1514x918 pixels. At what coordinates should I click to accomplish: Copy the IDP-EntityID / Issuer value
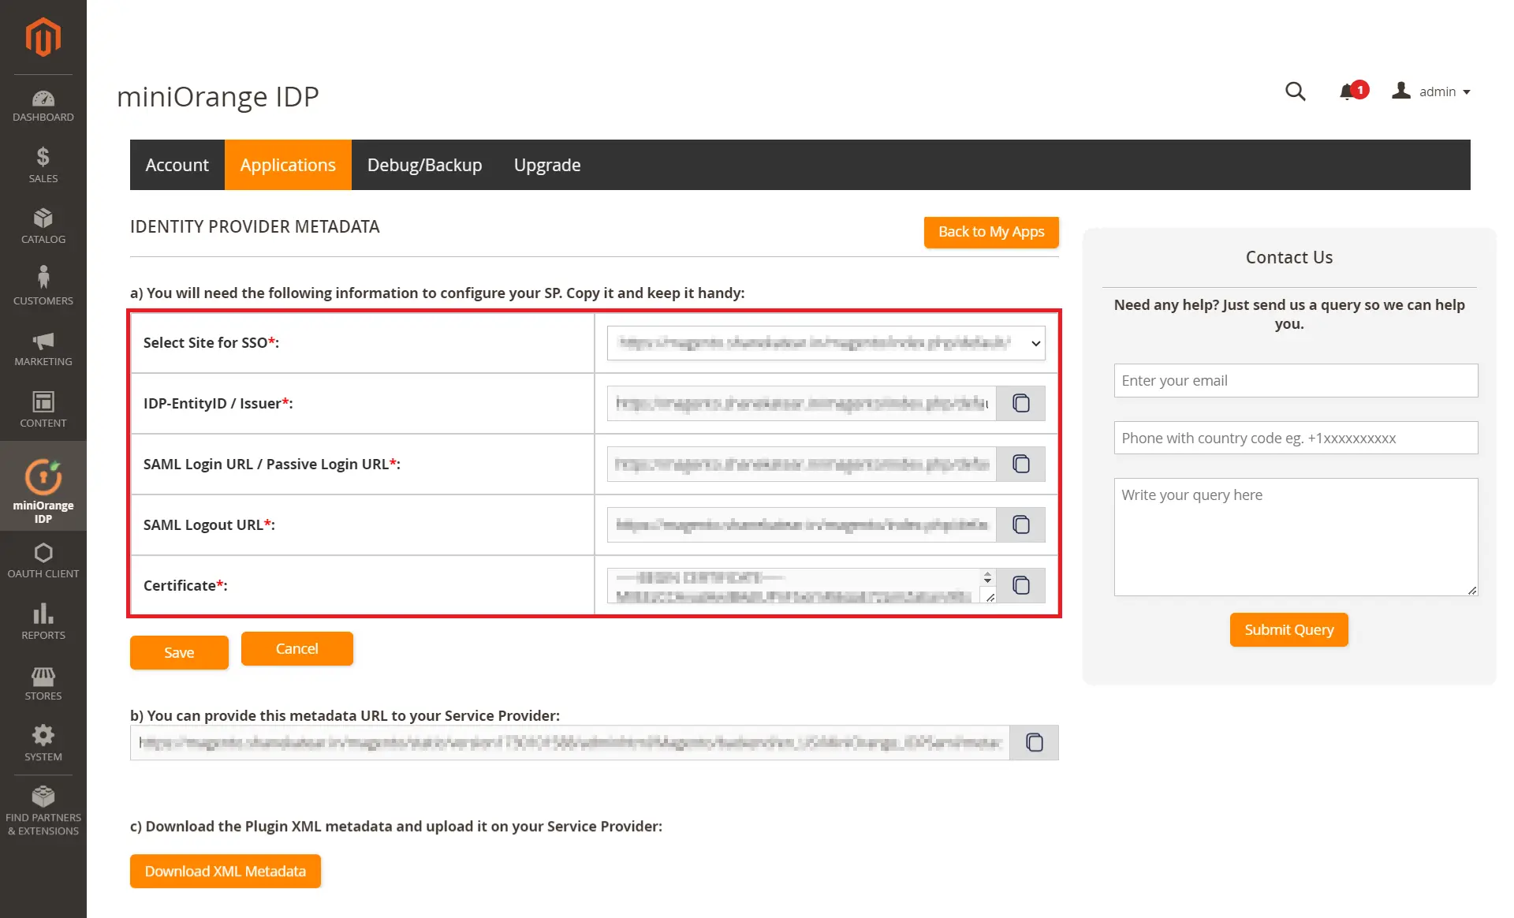click(1021, 403)
